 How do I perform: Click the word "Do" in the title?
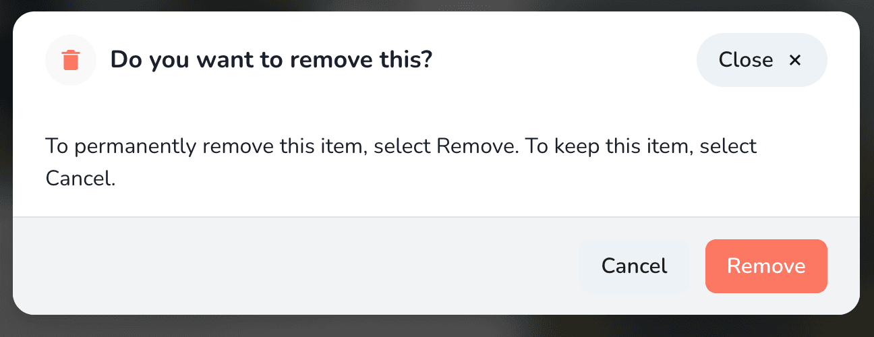coord(123,60)
